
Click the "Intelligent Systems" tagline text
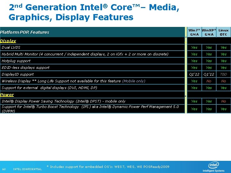[213, 171]
